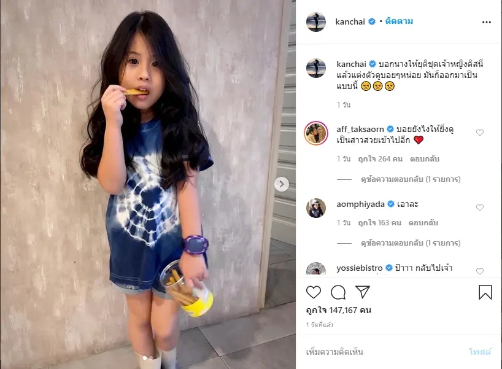Like aomphiyada's comment with the heart
This screenshot has width=502, height=369.
pos(479,208)
